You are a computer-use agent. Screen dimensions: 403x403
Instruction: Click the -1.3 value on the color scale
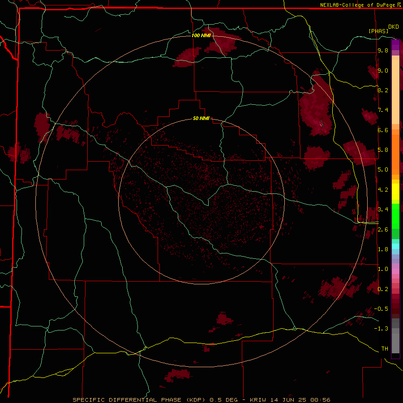click(381, 329)
